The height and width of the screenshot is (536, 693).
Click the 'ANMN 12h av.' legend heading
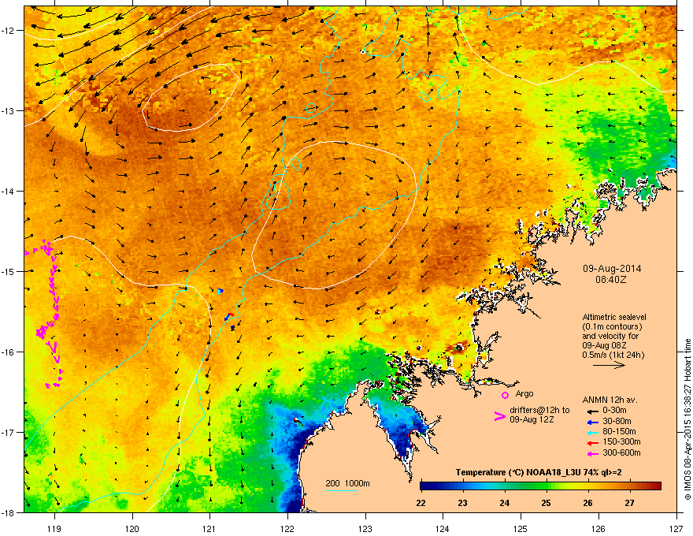[x=610, y=400]
